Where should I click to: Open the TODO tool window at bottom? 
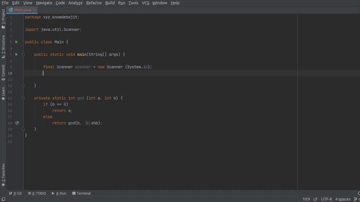click(x=37, y=194)
